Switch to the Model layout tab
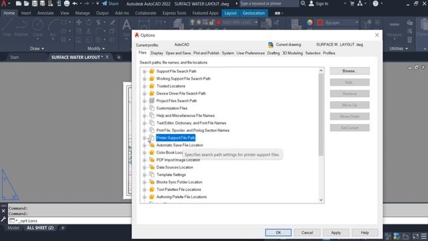This screenshot has width=428, height=241. click(x=13, y=228)
